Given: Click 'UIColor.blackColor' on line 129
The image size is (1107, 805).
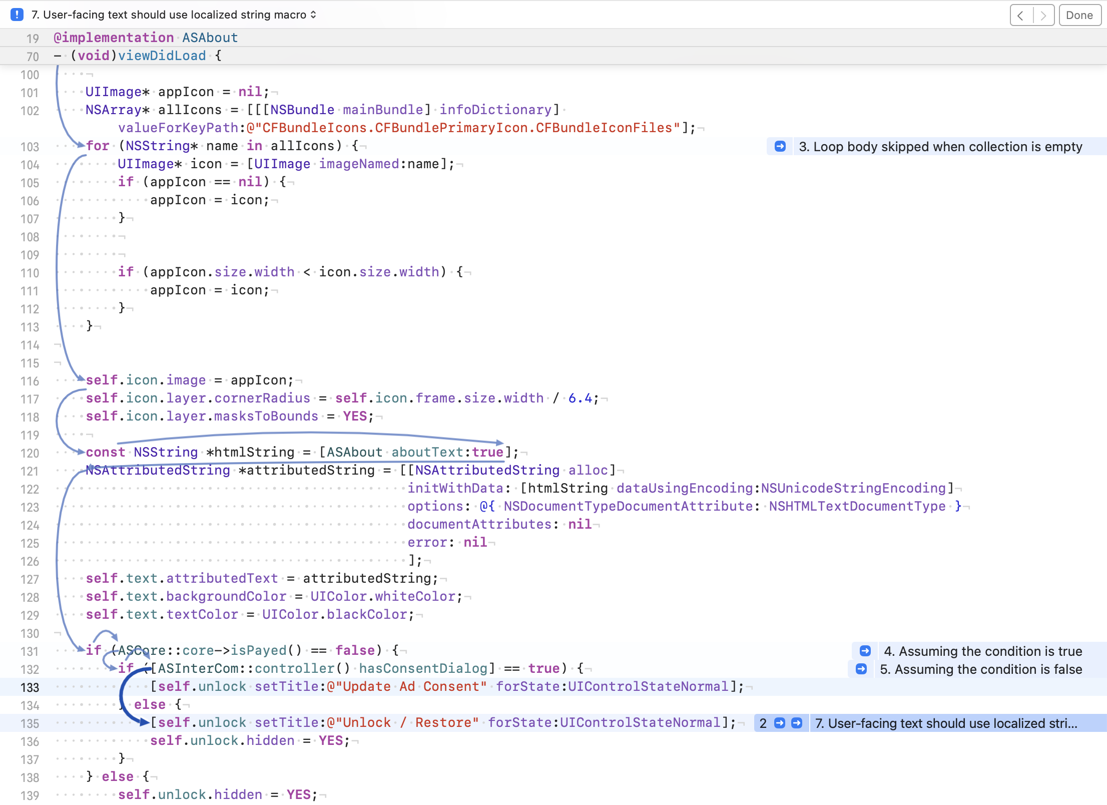Looking at the screenshot, I should (x=335, y=614).
